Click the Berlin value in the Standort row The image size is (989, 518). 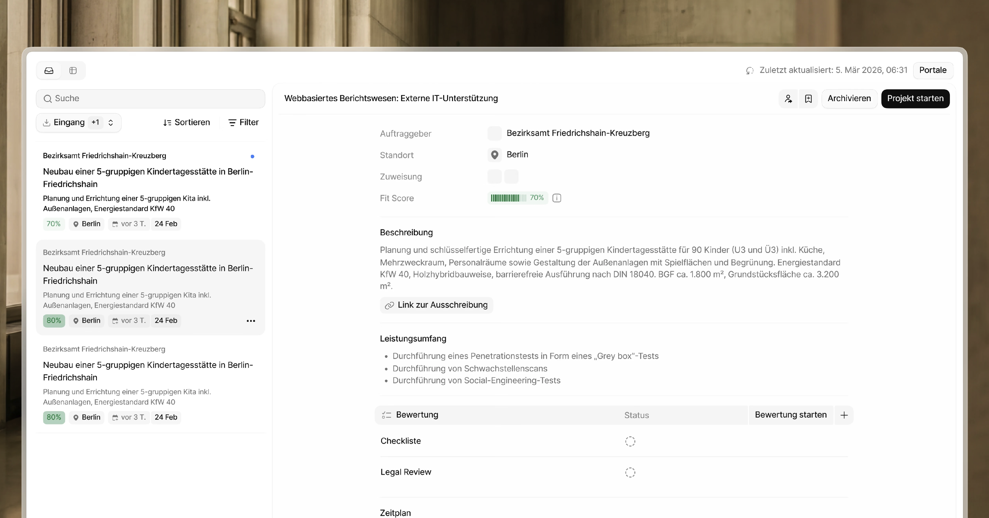tap(517, 155)
